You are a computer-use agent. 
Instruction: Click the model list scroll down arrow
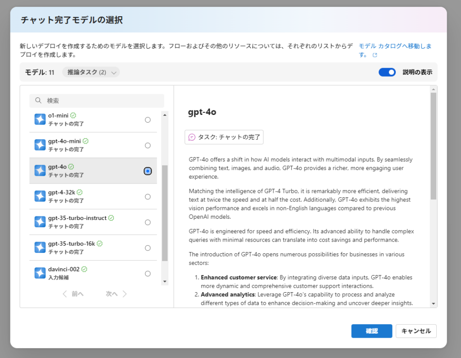click(165, 281)
